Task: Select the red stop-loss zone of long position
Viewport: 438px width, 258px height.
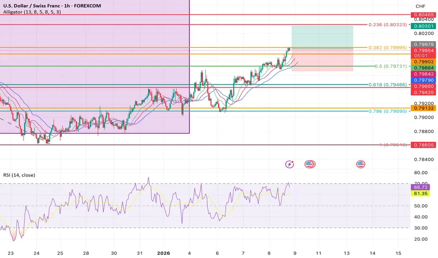Action: click(322, 60)
